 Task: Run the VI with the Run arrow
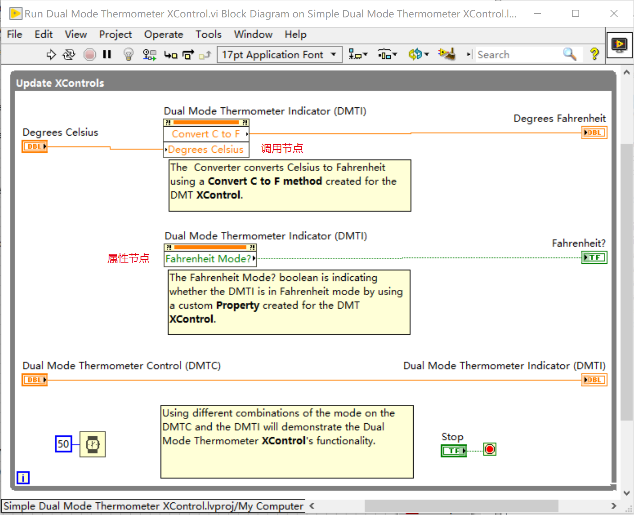[51, 54]
